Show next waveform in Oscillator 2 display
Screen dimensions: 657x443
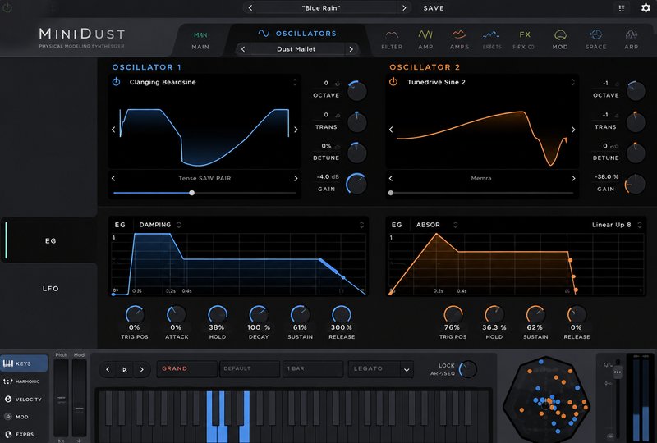coord(573,130)
